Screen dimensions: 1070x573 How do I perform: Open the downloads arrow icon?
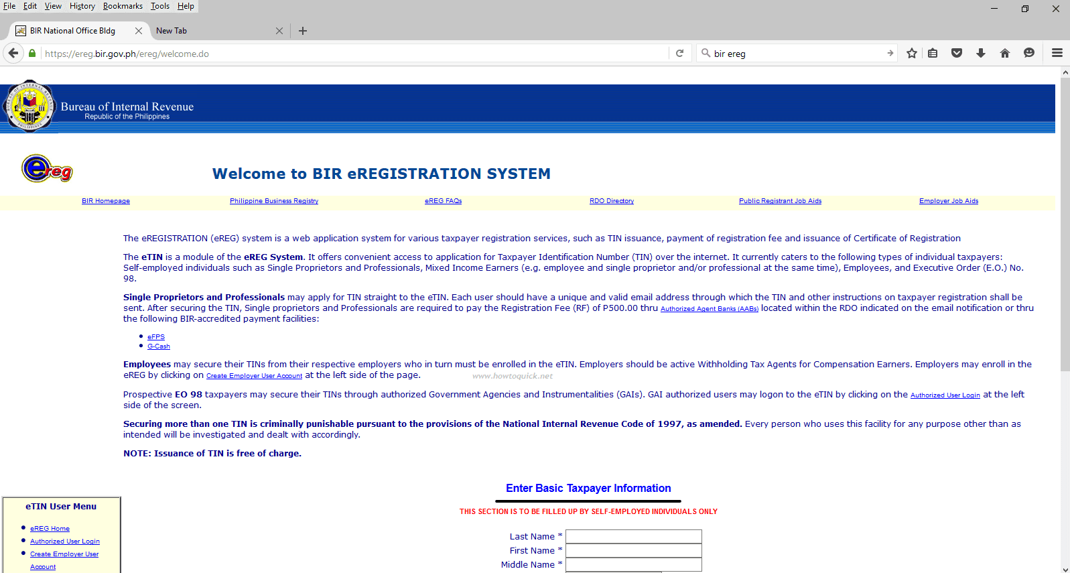coord(981,53)
